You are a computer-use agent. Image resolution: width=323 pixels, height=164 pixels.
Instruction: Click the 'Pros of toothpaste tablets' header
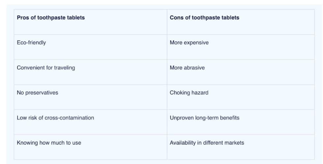point(50,18)
